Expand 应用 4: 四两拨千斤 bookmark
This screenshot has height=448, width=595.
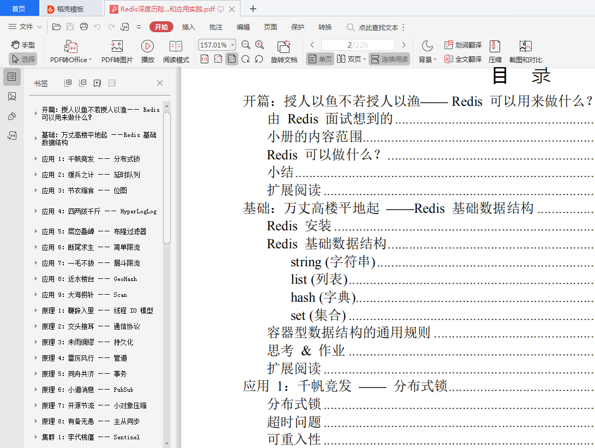coord(35,211)
